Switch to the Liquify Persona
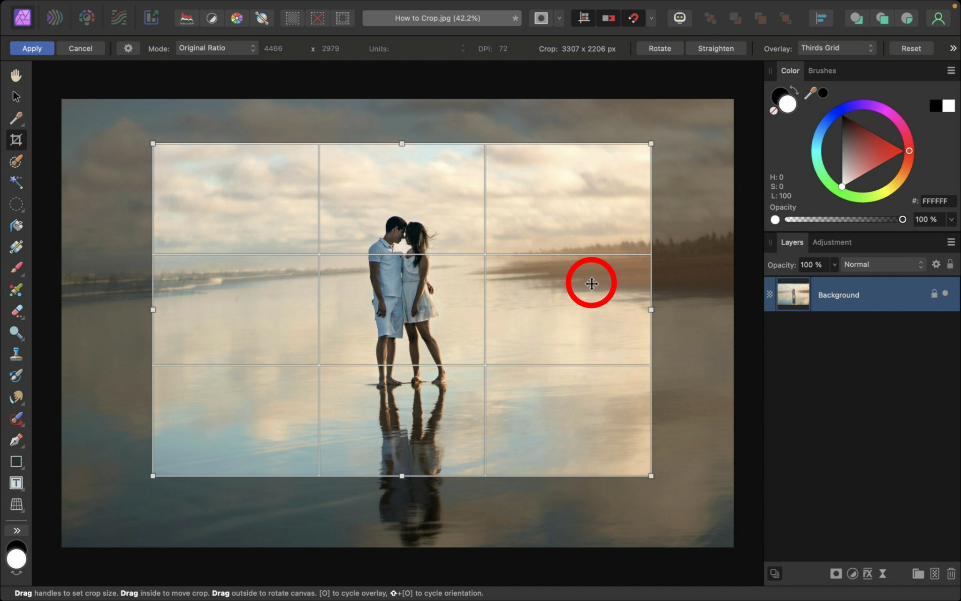Screen dimensions: 961x601 pyautogui.click(x=54, y=18)
